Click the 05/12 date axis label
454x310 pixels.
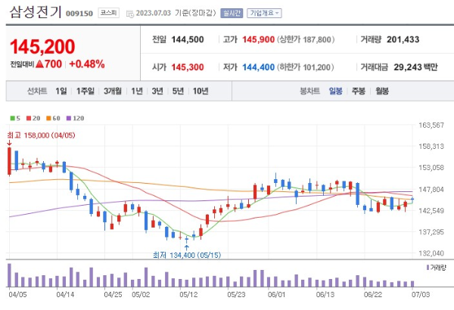tap(188, 295)
